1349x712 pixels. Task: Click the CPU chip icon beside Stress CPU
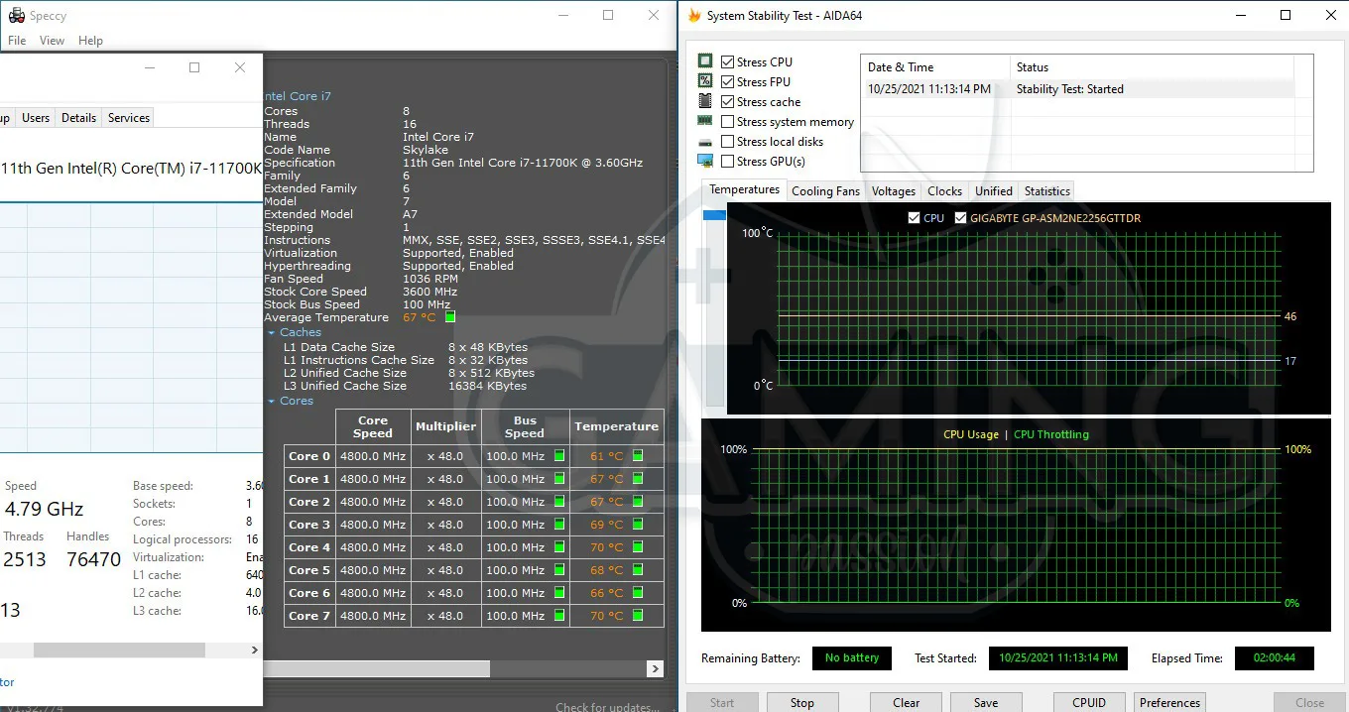[x=705, y=61]
